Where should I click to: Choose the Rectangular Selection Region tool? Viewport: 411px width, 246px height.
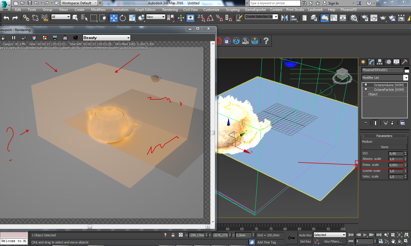pyautogui.click(x=93, y=18)
